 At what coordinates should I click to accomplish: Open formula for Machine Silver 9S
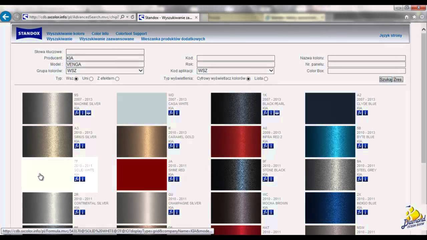76,113
